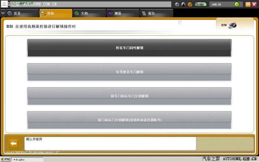Switch to the 报告 report tab
This screenshot has height=162, width=259.
(151, 13)
